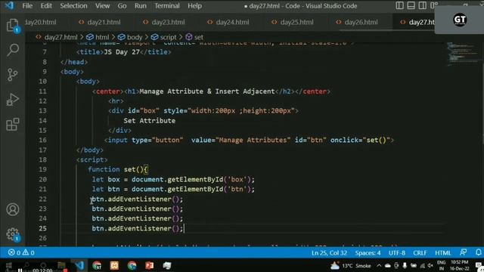The width and height of the screenshot is (484, 272).
Task: Open the Go menu
Action: click(122, 5)
